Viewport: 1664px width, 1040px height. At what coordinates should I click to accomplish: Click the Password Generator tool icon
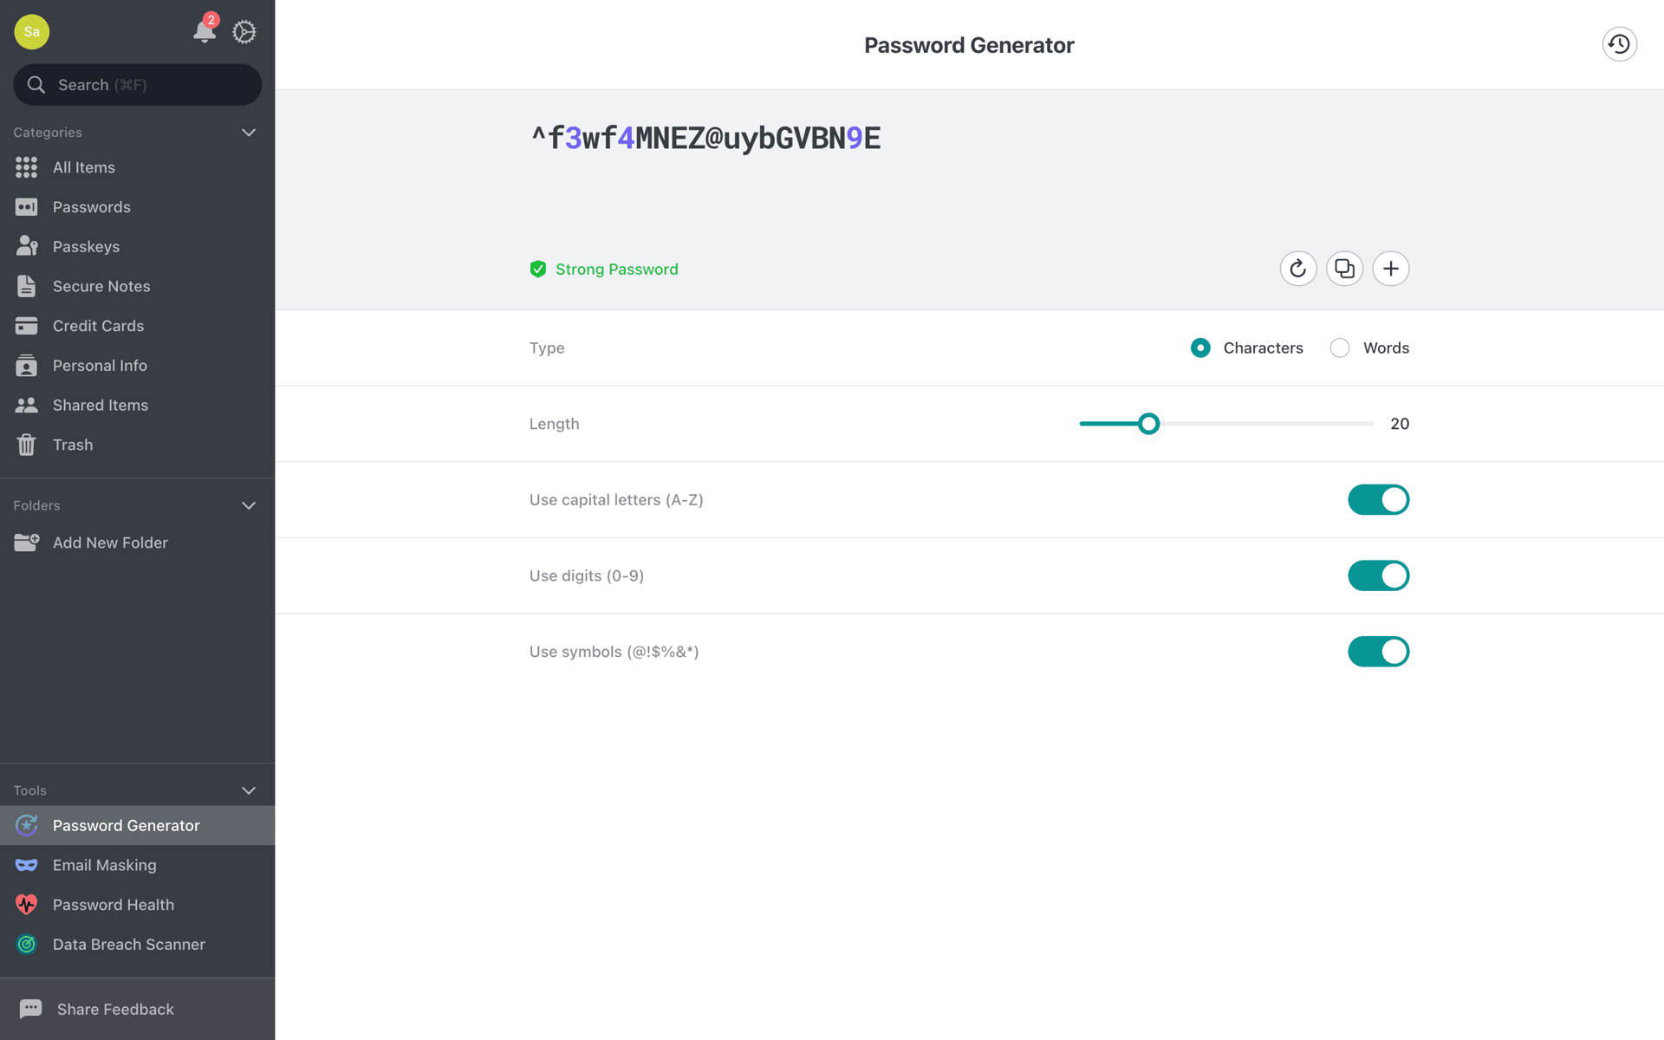pos(26,825)
